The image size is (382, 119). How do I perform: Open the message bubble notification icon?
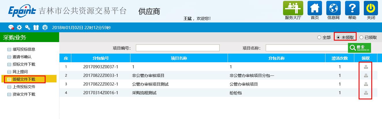pos(11,27)
